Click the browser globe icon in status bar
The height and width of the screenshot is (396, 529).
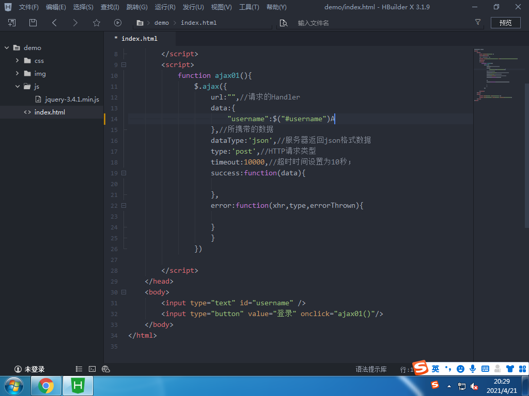coord(105,369)
